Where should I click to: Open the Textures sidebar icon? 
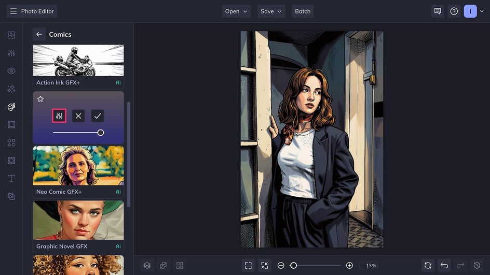click(x=11, y=196)
